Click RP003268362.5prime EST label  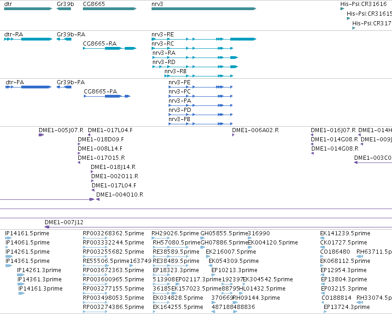click(x=113, y=233)
